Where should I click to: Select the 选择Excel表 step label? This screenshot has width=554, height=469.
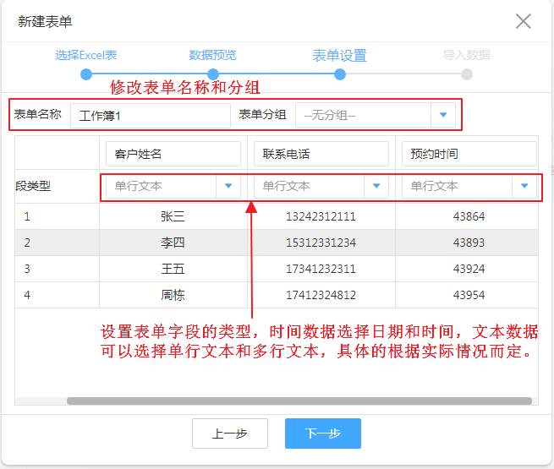(86, 55)
